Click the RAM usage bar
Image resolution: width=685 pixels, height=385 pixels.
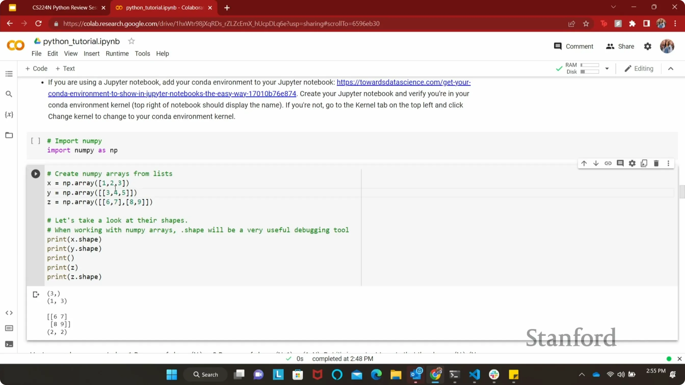pyautogui.click(x=590, y=65)
